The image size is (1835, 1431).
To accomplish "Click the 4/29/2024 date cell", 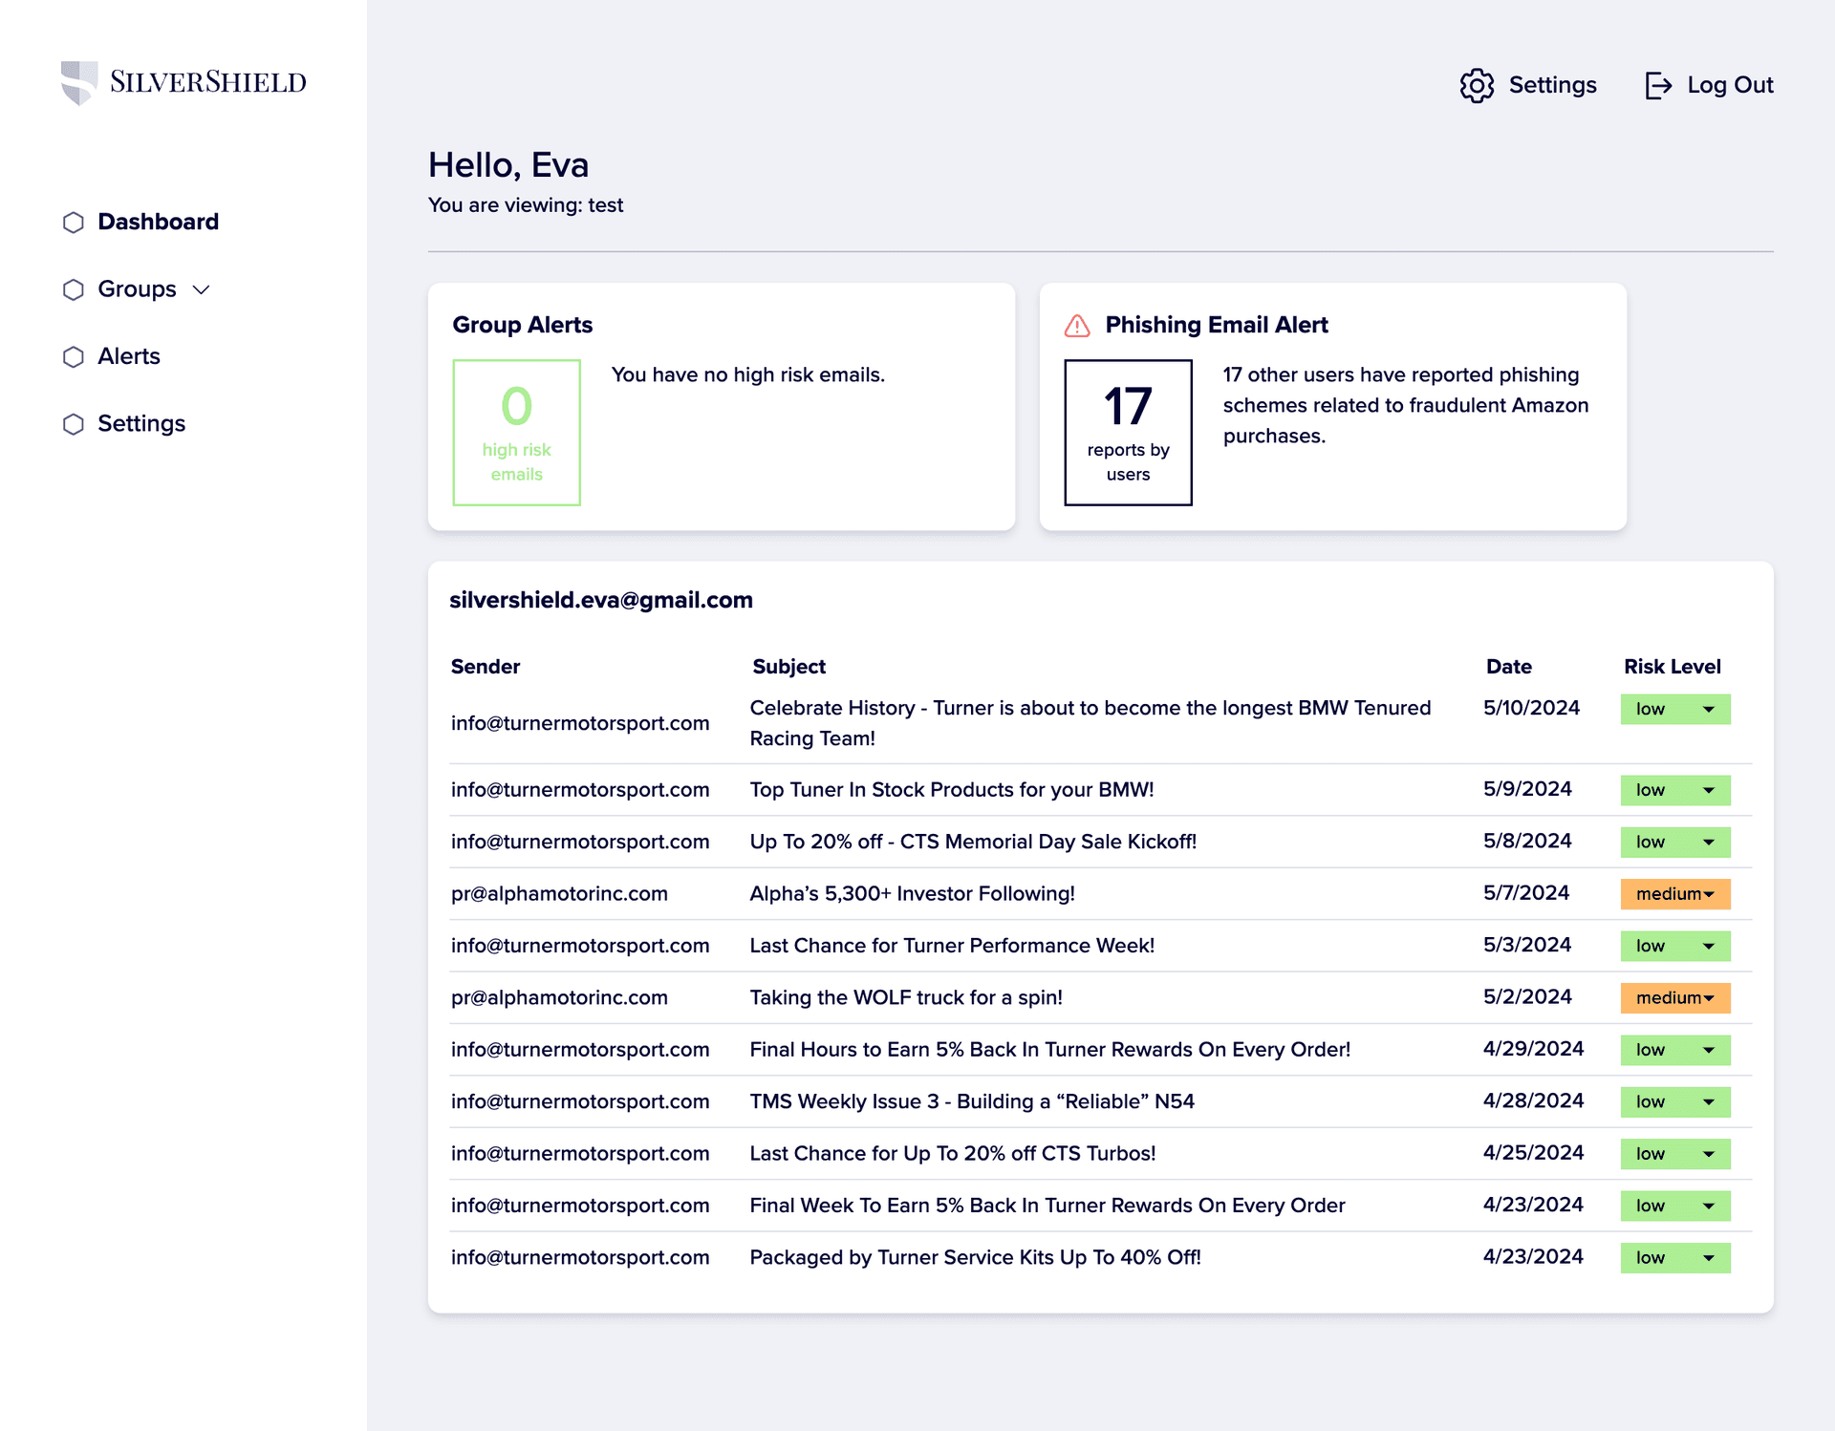I will click(1533, 1050).
